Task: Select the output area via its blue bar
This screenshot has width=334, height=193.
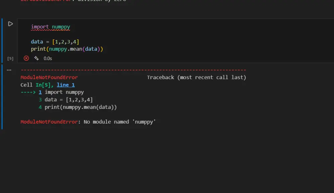Action: [2, 97]
